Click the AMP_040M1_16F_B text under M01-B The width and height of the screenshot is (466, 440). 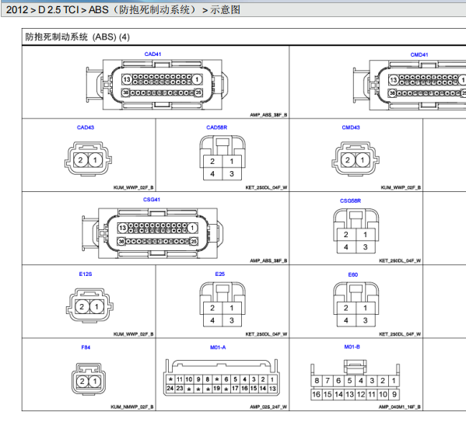(399, 407)
